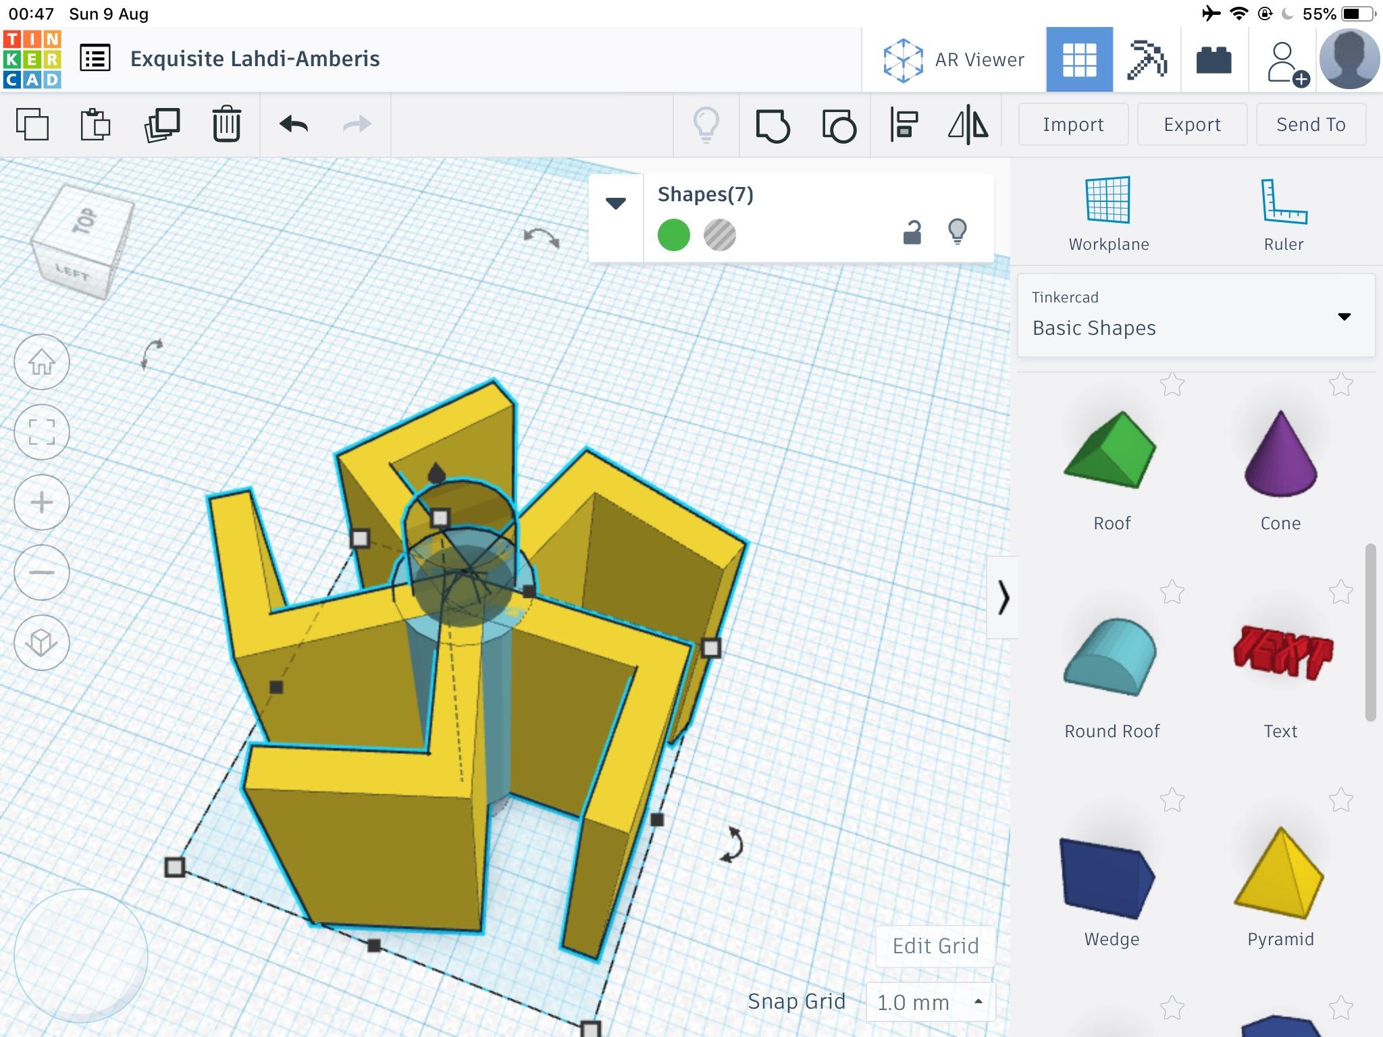Launch the AR Viewer
Viewport: 1383px width, 1037px height.
(954, 60)
